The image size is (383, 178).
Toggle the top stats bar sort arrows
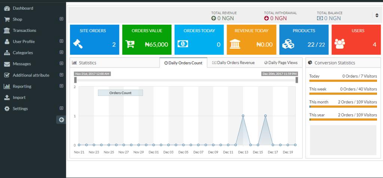[x=377, y=15]
